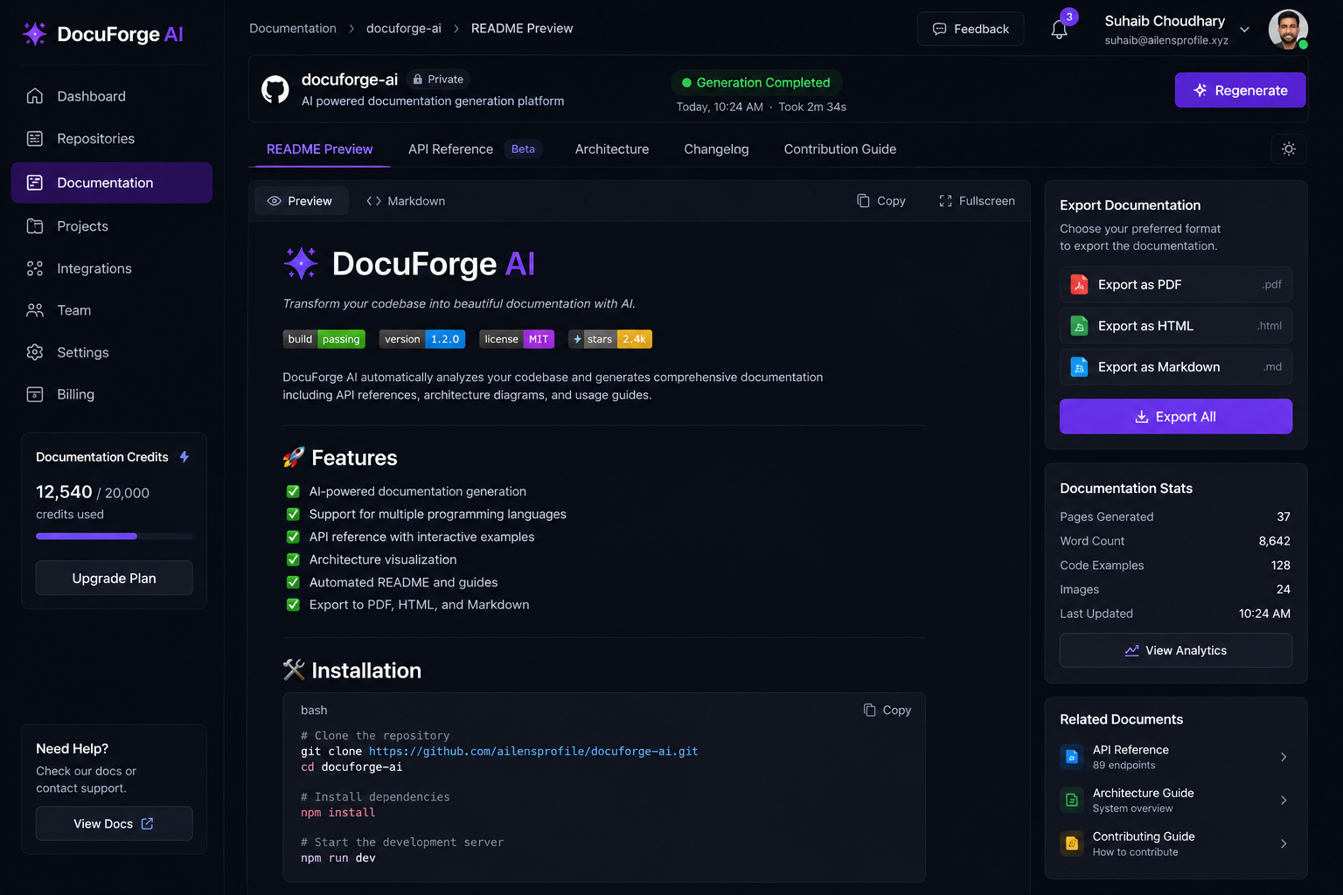Viewport: 1343px width, 895px height.
Task: Switch to Markdown view mode
Action: pyautogui.click(x=406, y=201)
